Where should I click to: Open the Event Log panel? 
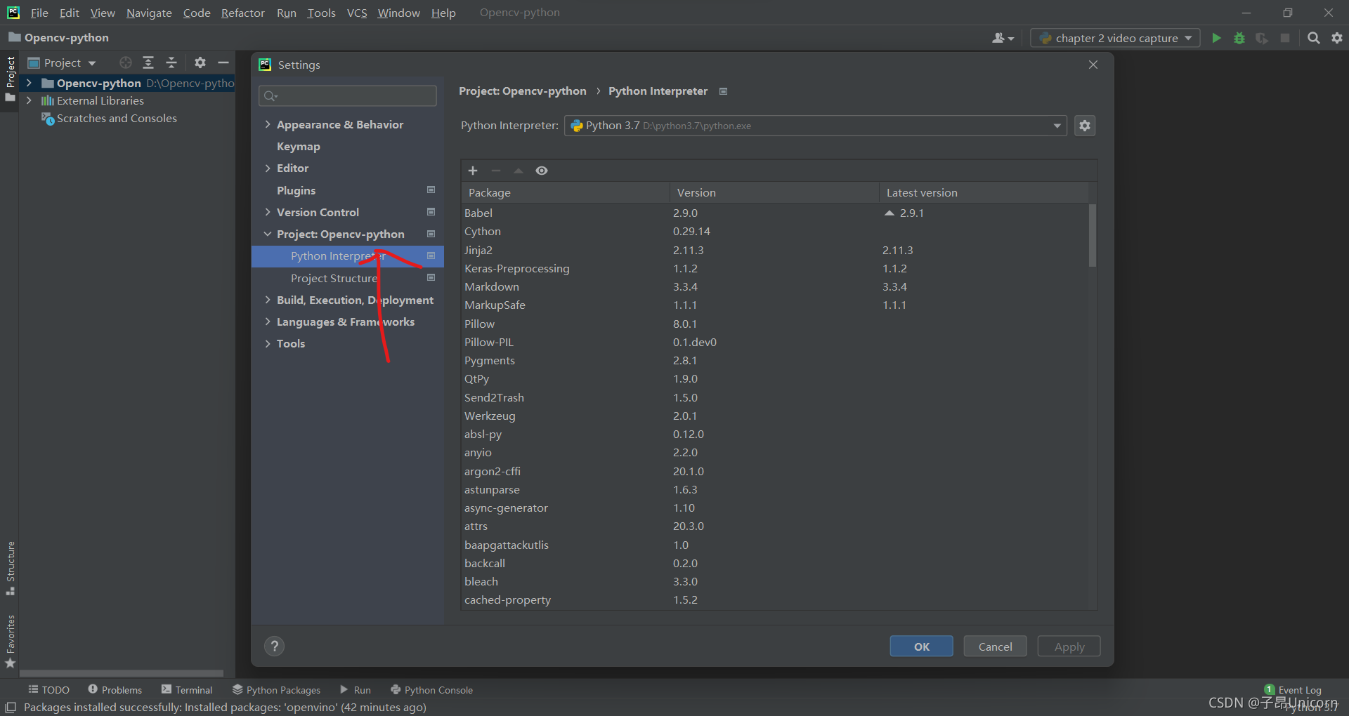[1293, 690]
